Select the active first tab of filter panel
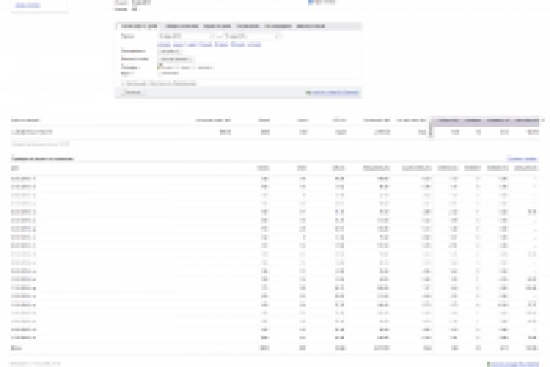Image resolution: width=550 pixels, height=367 pixels. [138, 26]
